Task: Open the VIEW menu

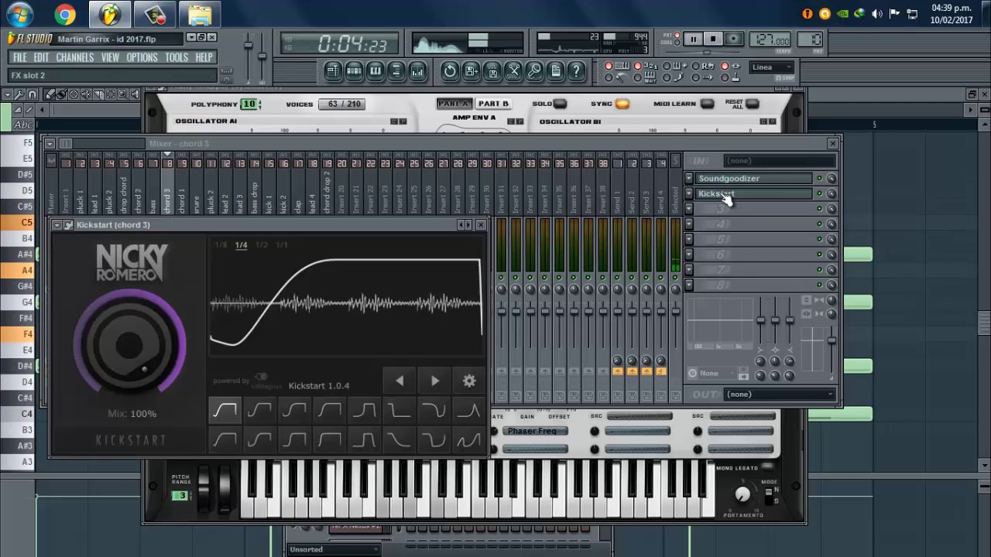Action: 110,57
